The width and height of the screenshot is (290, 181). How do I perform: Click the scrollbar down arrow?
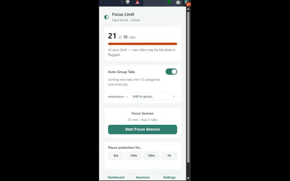[188, 178]
